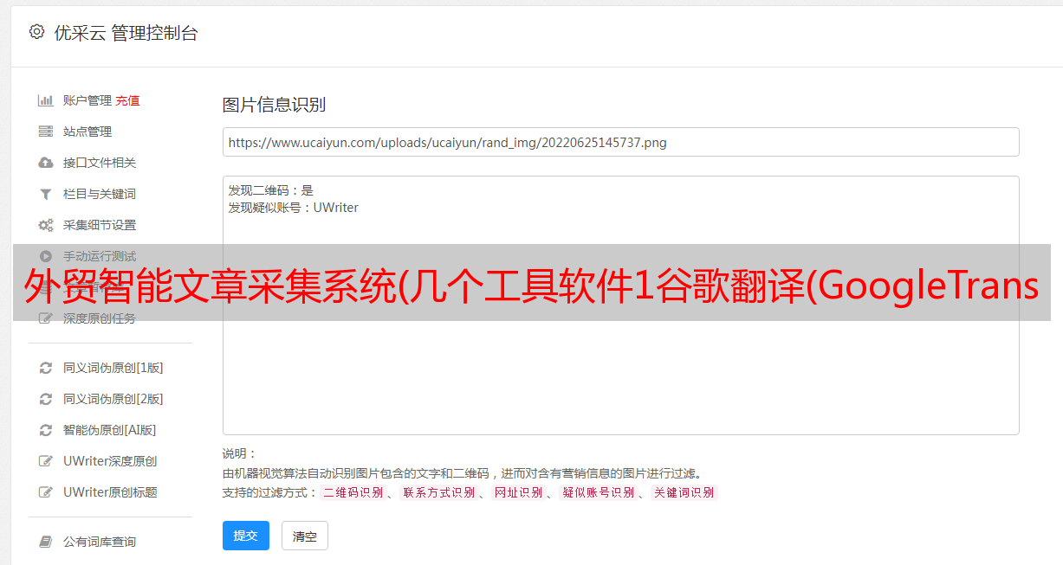
Task: Open 栏目与关键词 via its filter icon
Action: coord(46,194)
